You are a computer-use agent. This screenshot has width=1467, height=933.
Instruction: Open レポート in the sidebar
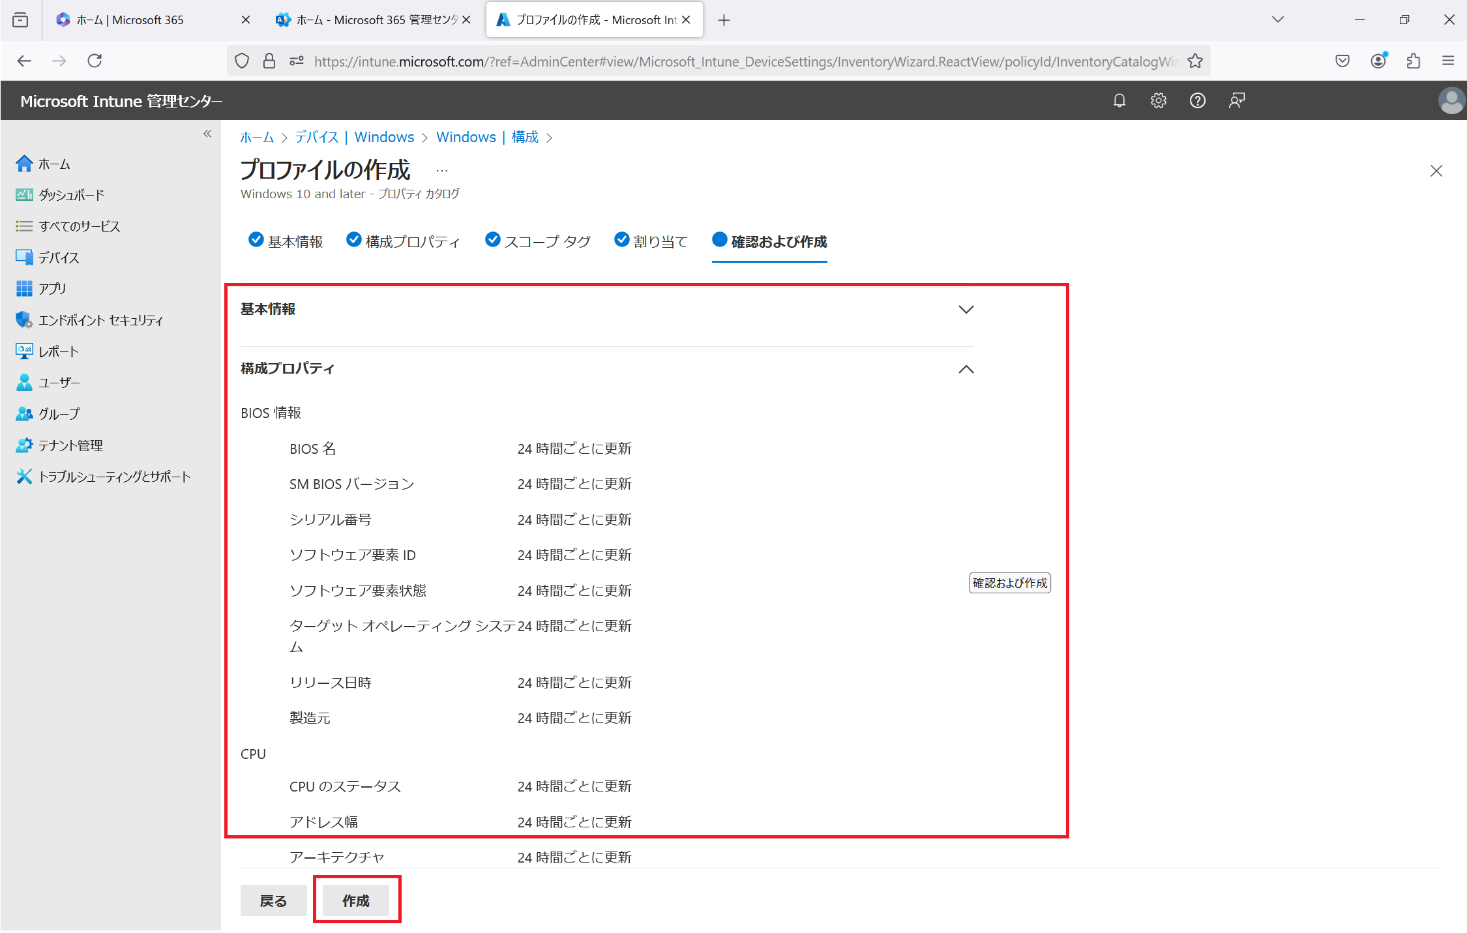(x=47, y=351)
